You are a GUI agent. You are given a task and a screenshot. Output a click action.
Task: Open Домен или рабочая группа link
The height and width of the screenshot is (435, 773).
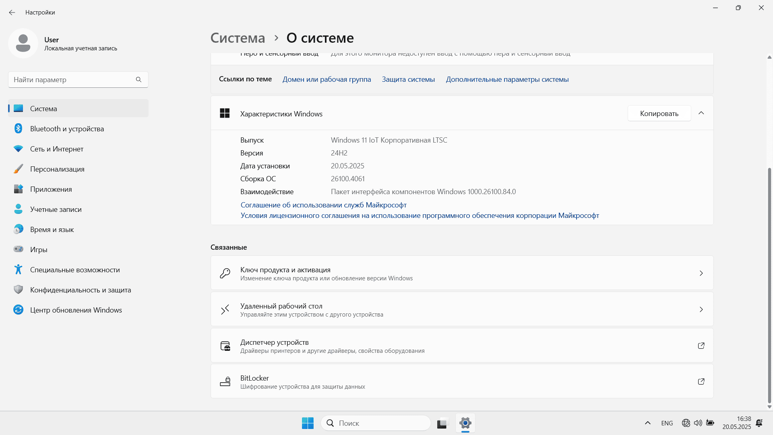point(327,79)
